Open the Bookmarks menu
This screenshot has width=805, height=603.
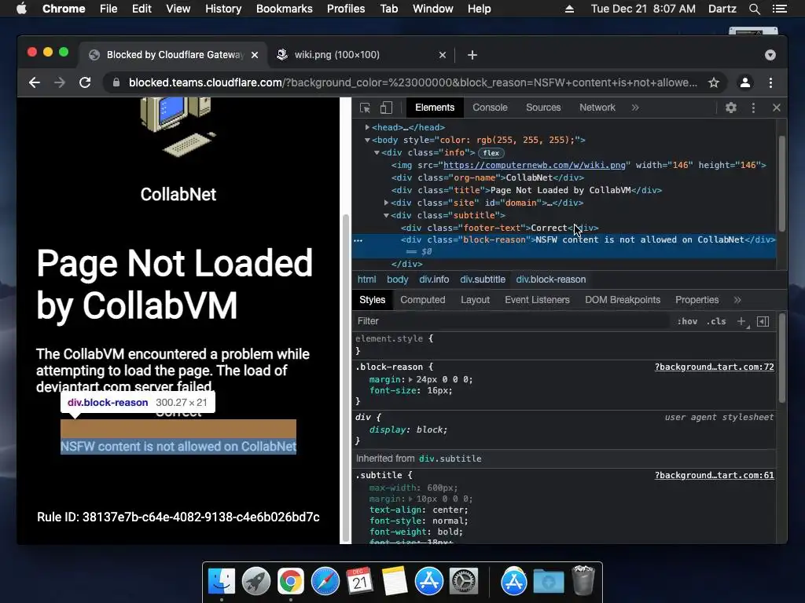(284, 9)
